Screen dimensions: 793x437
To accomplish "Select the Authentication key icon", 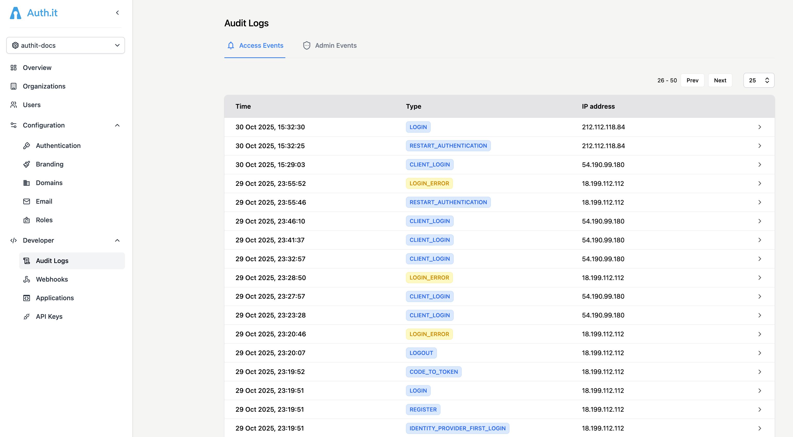I will (27, 145).
